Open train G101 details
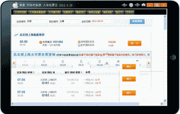Image resolution: width=180 pixels, height=114 pixels. (x=45, y=83)
